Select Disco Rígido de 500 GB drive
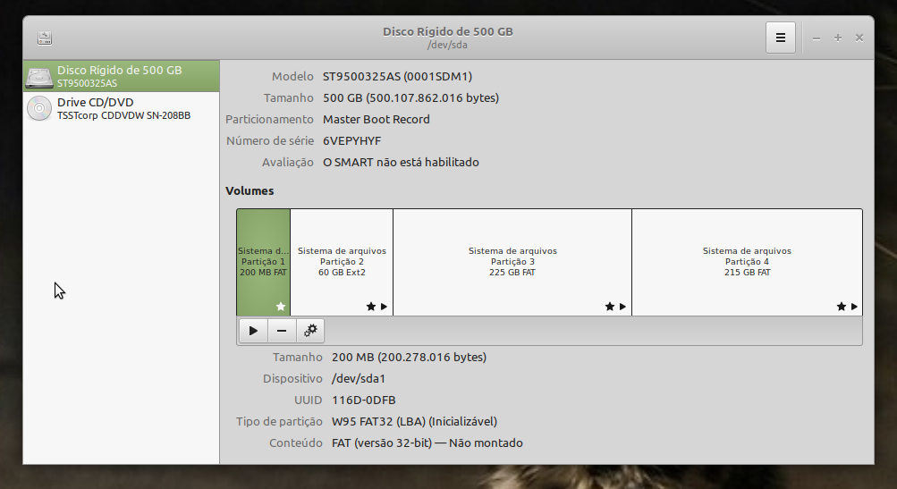Screen dimensions: 897x489 click(x=122, y=76)
